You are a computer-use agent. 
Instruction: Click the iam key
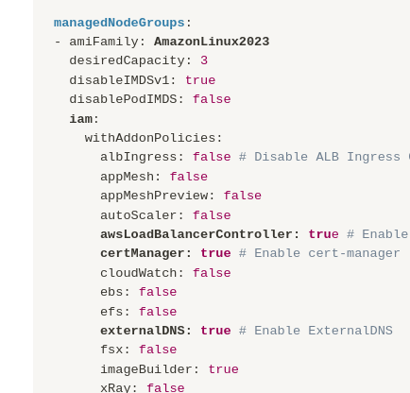tap(81, 119)
